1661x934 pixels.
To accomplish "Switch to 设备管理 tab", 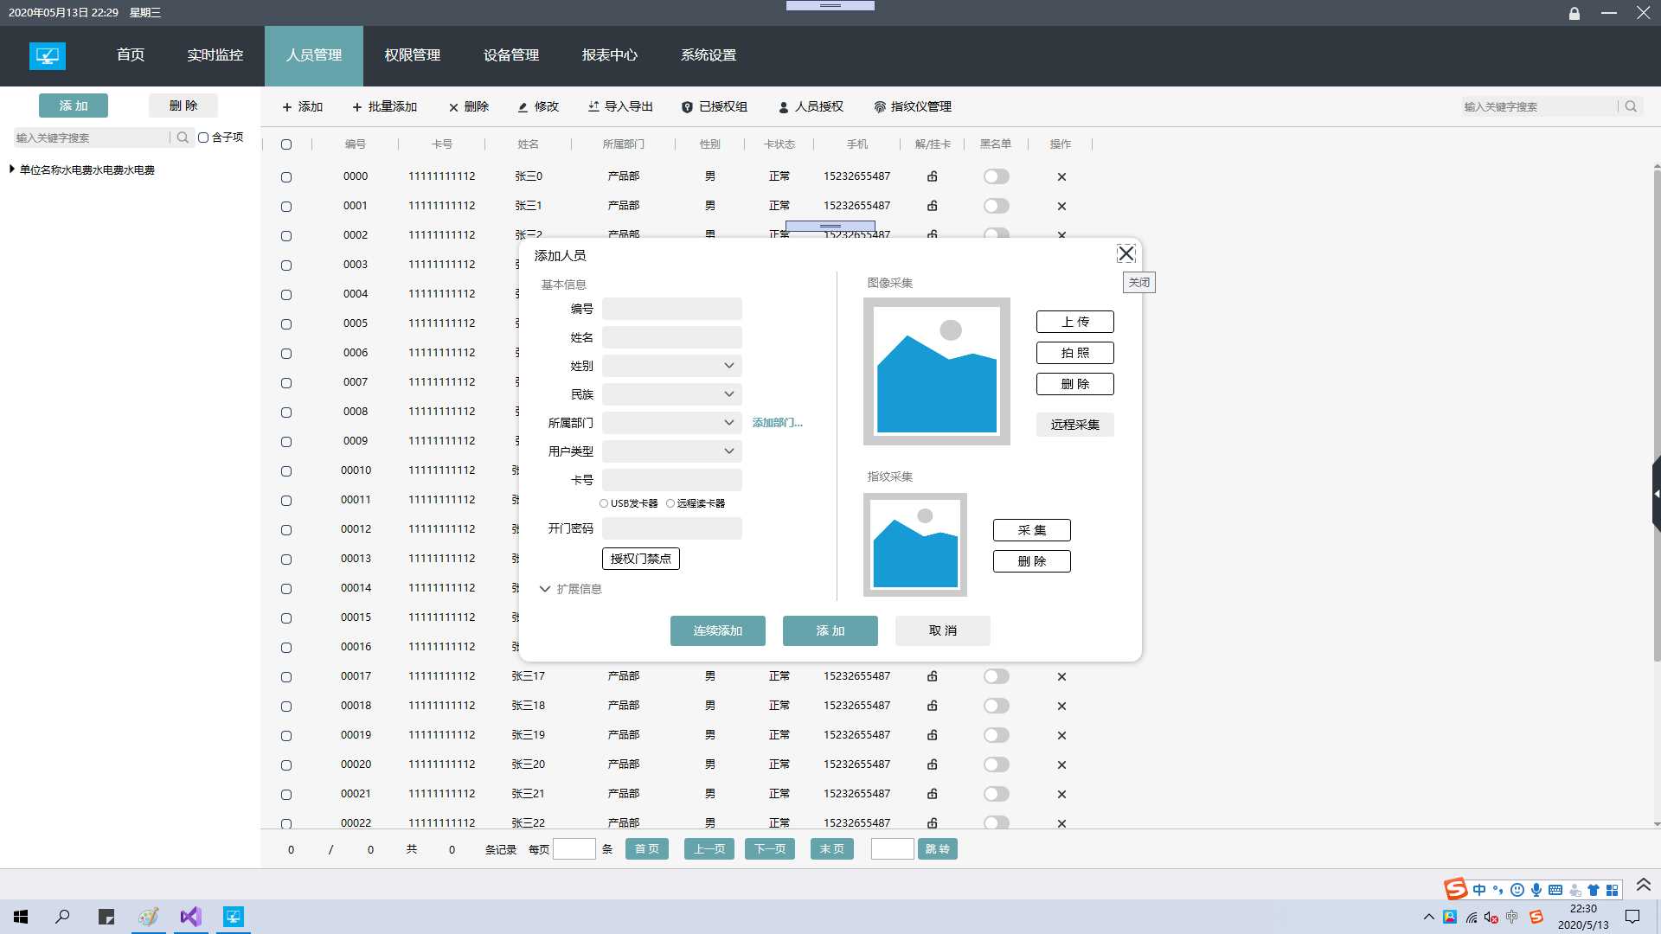I will [511, 54].
